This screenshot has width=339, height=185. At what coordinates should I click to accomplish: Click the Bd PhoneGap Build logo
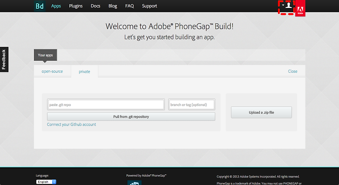pos(40,6)
